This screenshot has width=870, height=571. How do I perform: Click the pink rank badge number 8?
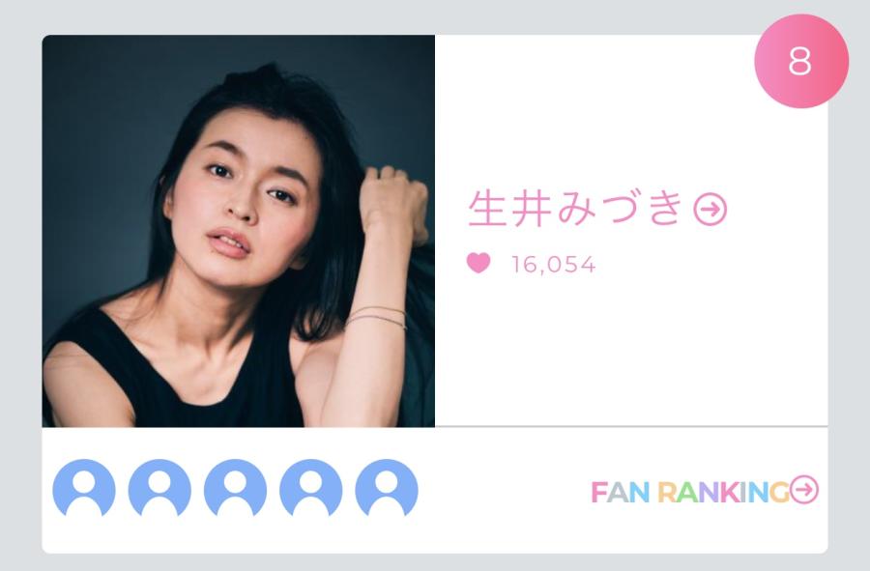(801, 61)
